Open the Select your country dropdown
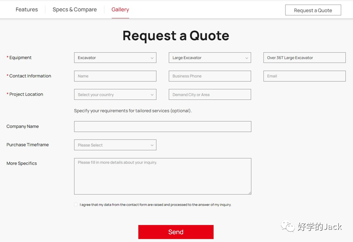This screenshot has width=353, height=242. pyautogui.click(x=115, y=94)
